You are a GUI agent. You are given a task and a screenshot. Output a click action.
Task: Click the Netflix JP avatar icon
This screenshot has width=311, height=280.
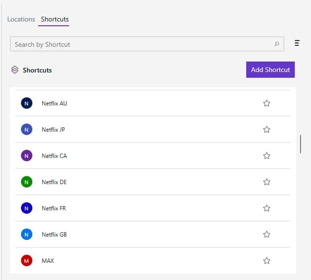point(27,129)
